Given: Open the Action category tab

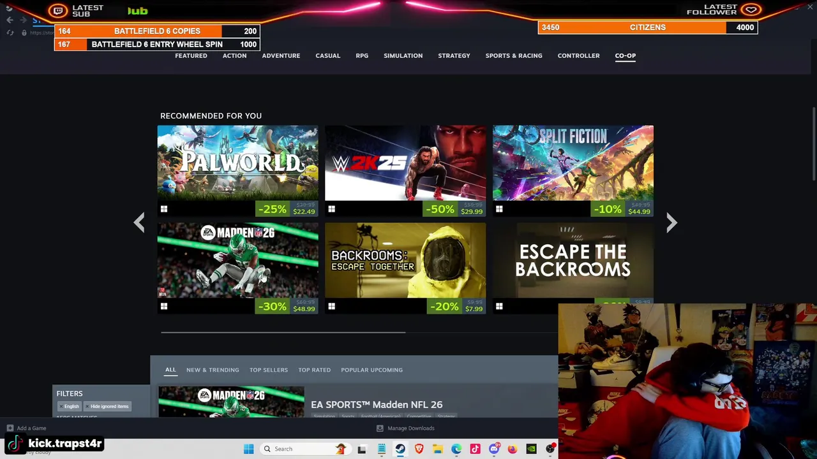Looking at the screenshot, I should click(234, 55).
